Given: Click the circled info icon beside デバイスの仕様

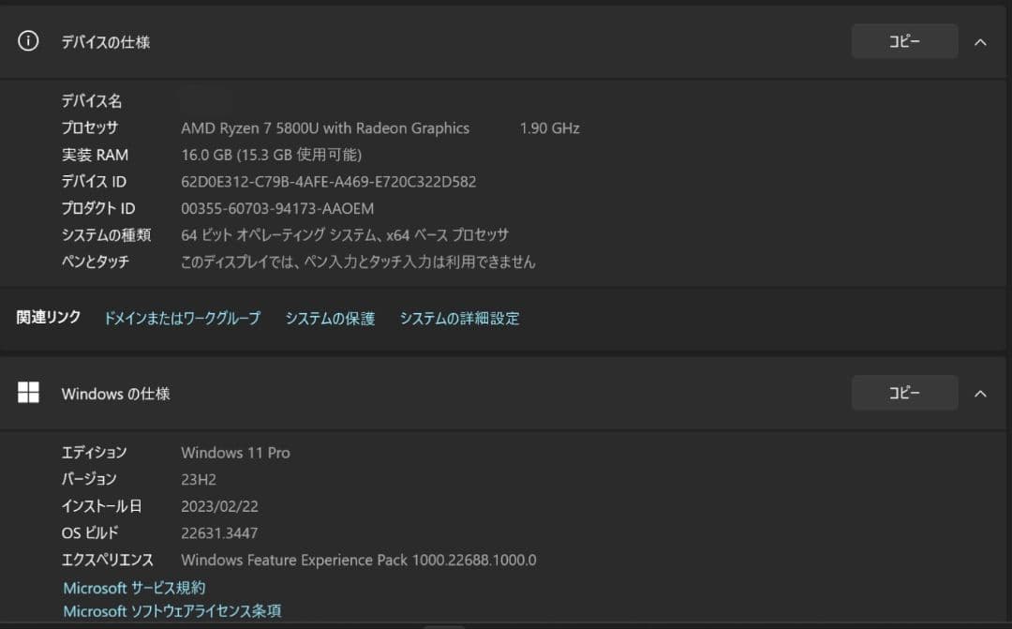Looking at the screenshot, I should tap(28, 41).
